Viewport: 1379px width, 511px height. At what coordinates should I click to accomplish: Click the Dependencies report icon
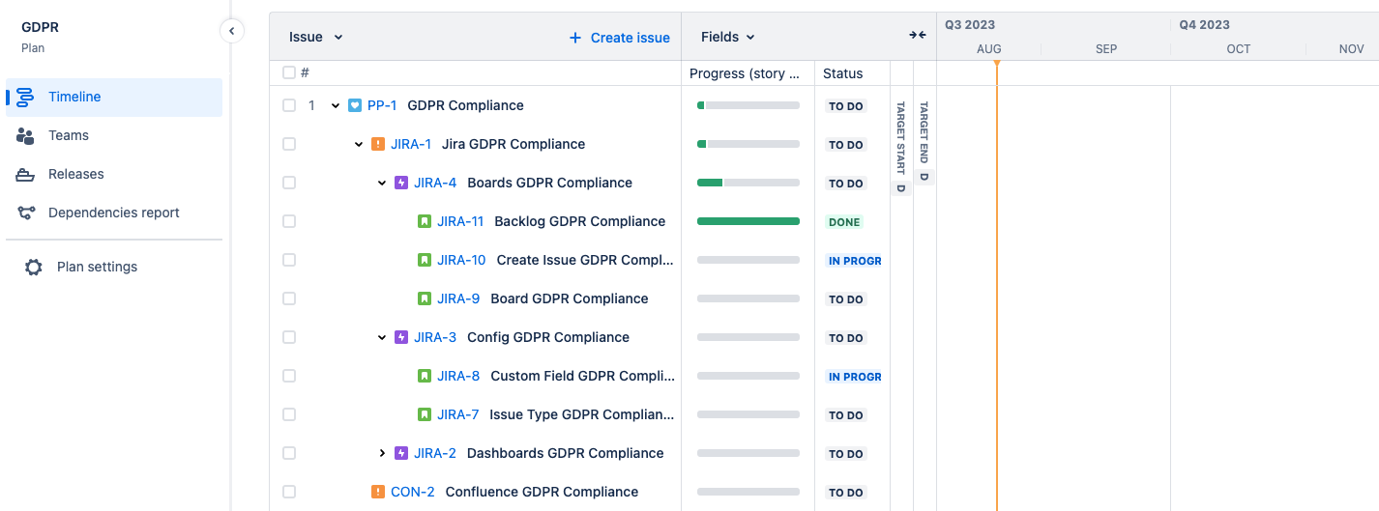26,213
